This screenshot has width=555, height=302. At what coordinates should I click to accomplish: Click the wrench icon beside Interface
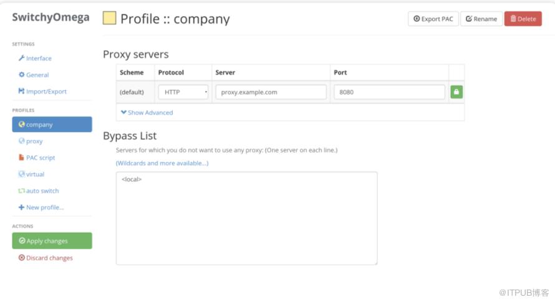point(22,59)
